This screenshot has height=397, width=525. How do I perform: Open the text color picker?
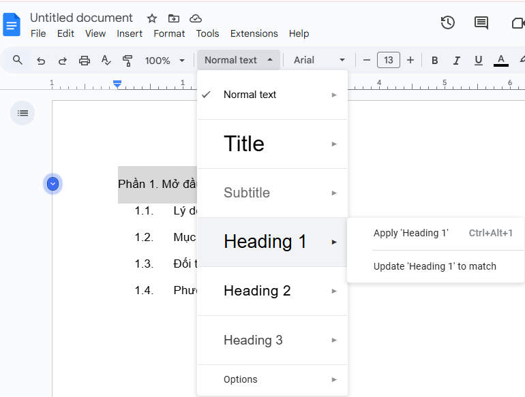501,61
